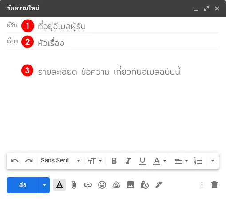This screenshot has width=226, height=199.
Task: Insert a link
Action: pos(88,185)
